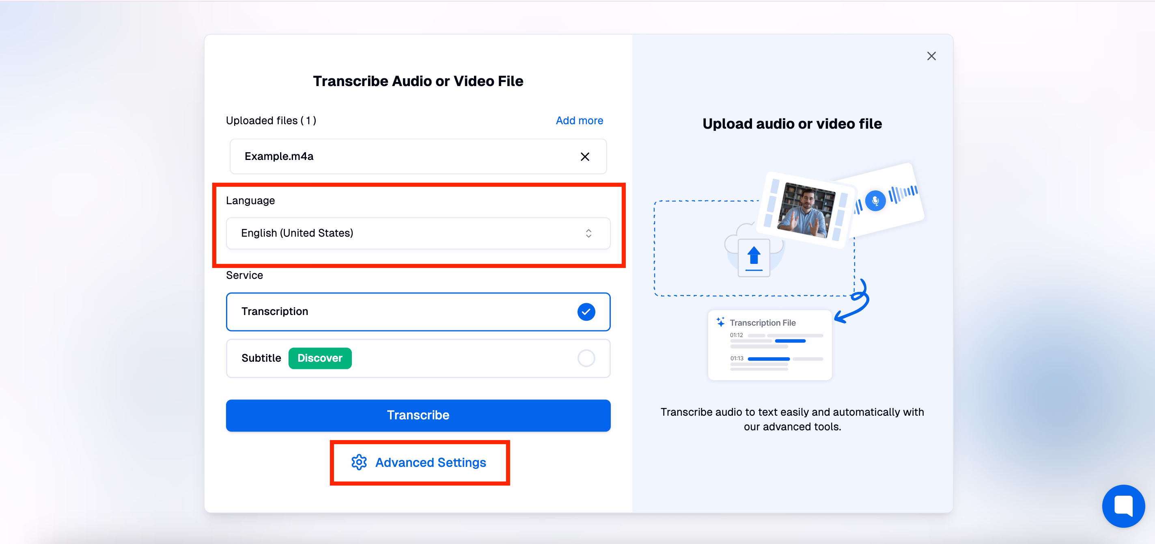The image size is (1155, 544).
Task: Click the upload arrow illustration
Action: pos(754,258)
